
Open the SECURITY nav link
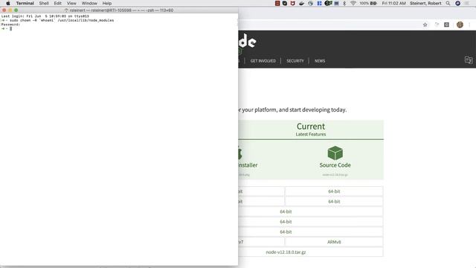295,61
